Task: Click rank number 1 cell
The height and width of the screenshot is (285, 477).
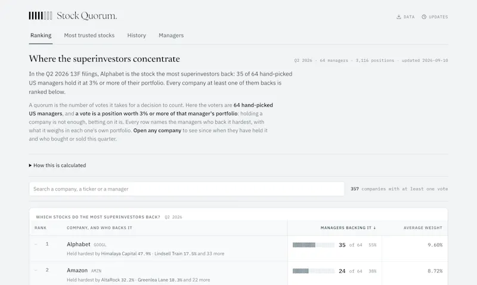Action: (x=47, y=244)
